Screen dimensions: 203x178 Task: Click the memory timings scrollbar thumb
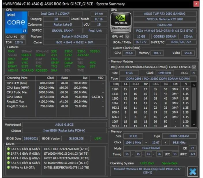click(x=194, y=99)
